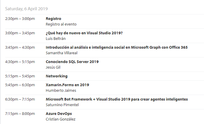Open 'Xamarin.Forms en 2019' session
Viewport: 204px width, 124px height.
point(67,85)
